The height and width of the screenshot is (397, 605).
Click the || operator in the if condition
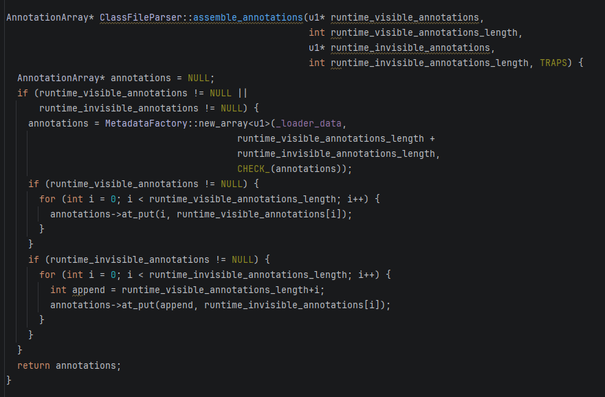tap(242, 94)
